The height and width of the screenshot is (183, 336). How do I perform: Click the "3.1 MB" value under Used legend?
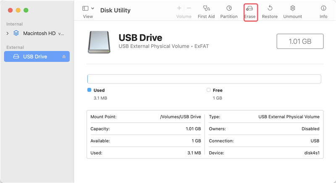click(100, 98)
